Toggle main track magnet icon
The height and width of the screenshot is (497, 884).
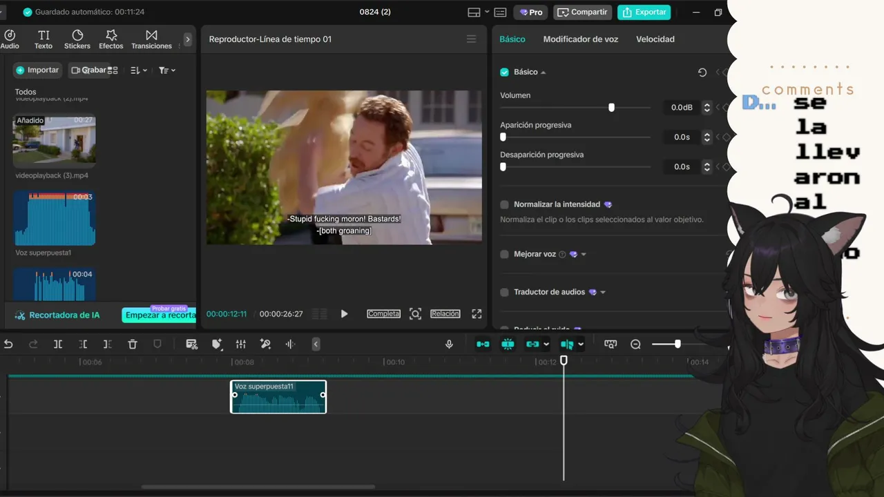point(483,344)
